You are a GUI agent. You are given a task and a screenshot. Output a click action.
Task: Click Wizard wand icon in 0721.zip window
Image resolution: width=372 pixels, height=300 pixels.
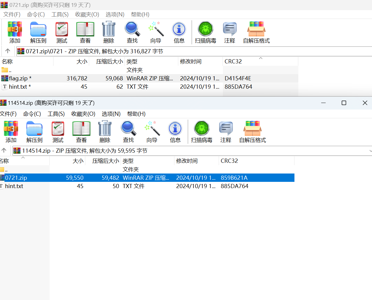point(156,29)
